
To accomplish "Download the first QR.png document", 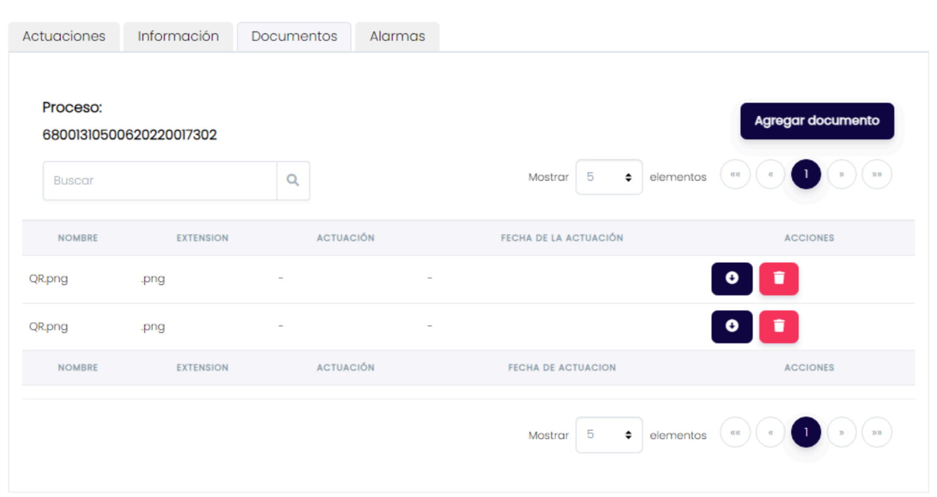I will [732, 279].
